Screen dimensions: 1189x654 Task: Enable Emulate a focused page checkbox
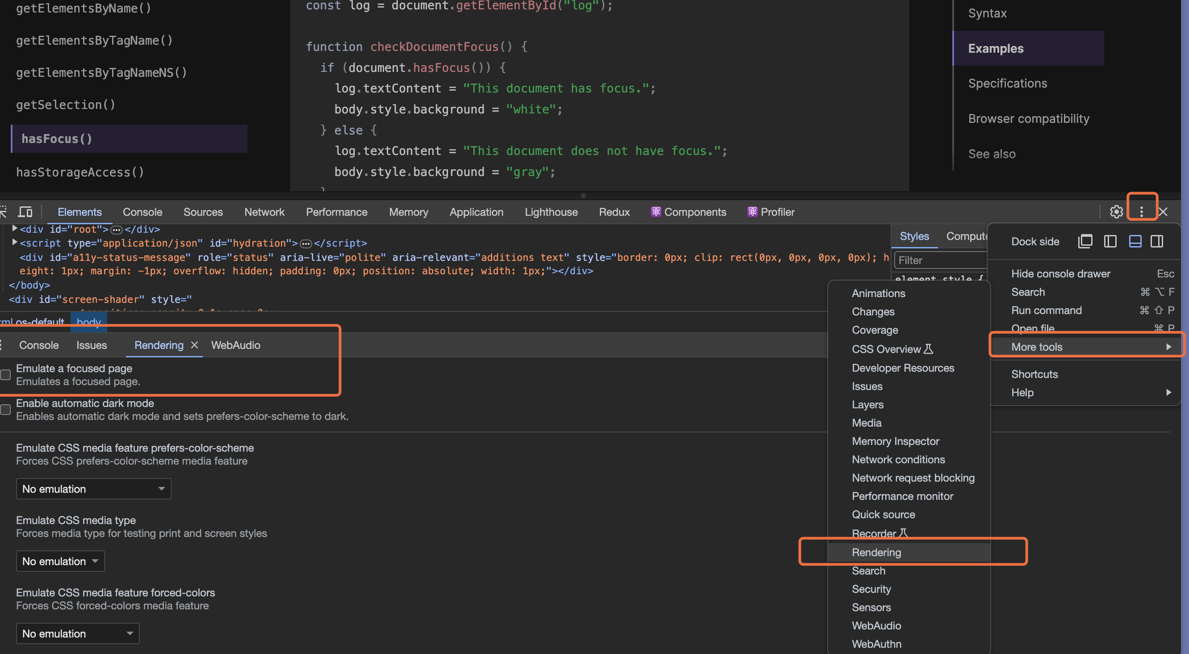pos(5,375)
